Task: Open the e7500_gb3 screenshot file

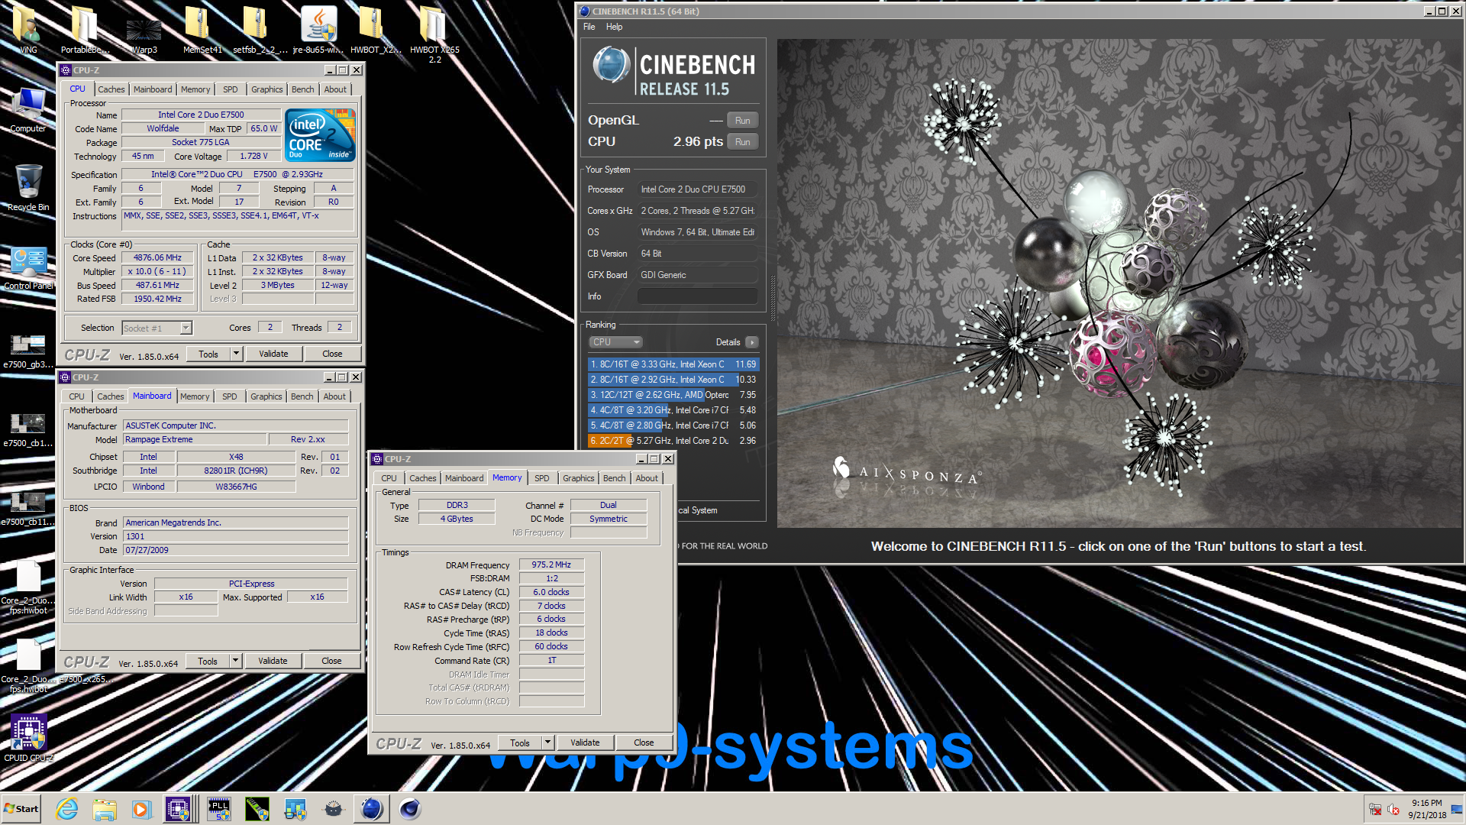Action: click(28, 350)
